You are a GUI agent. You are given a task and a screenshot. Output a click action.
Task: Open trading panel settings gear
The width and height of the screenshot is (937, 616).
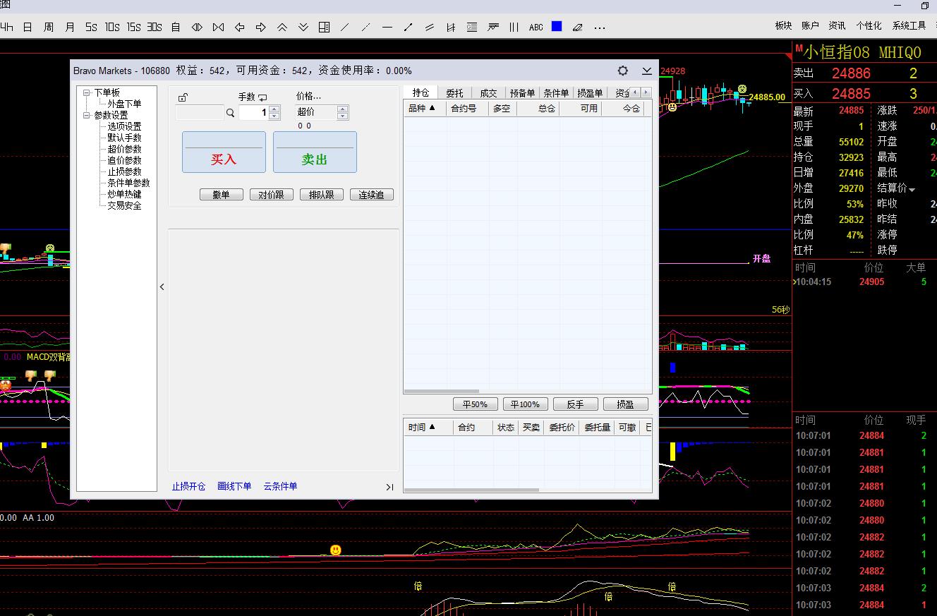pos(622,71)
